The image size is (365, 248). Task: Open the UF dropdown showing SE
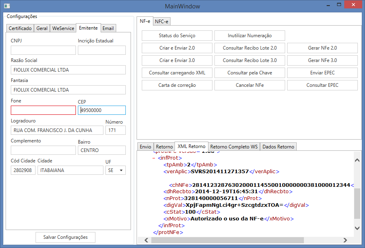[115, 170]
